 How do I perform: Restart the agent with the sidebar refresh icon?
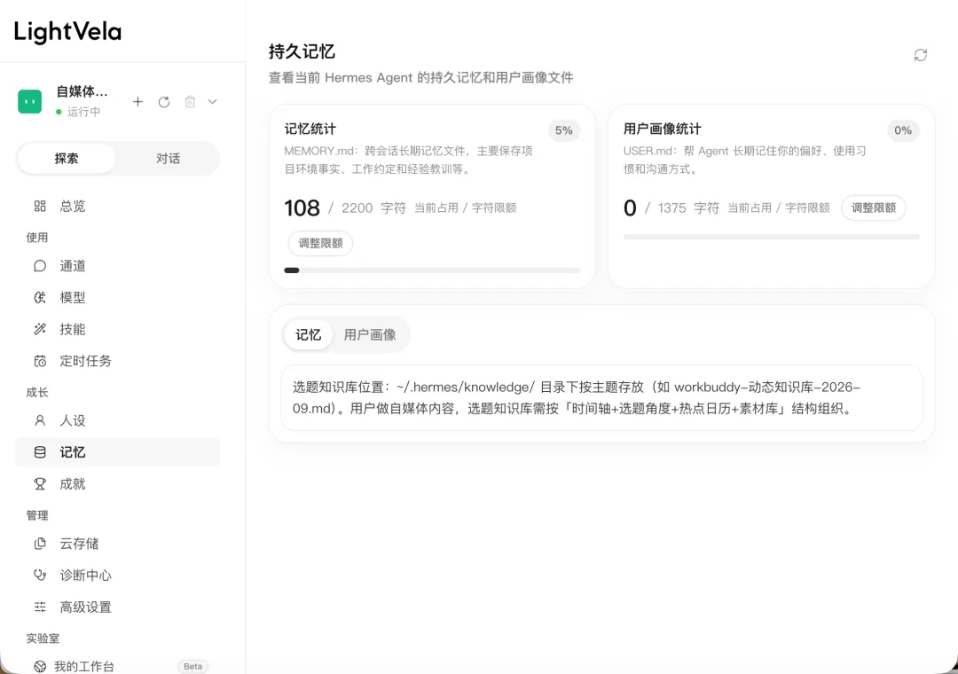tap(164, 102)
